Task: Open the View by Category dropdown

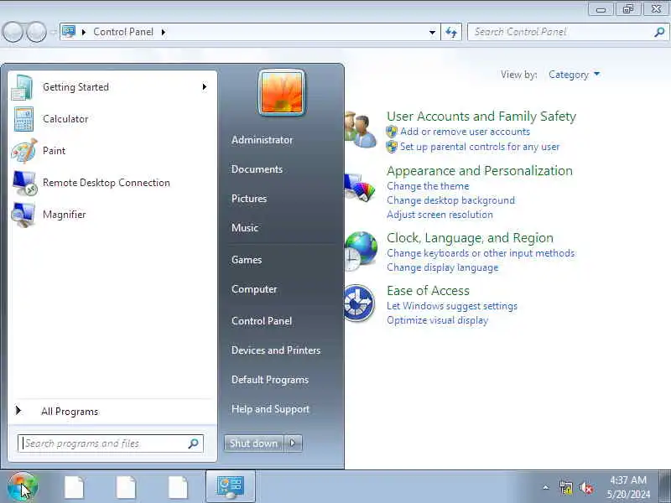Action: tap(575, 75)
